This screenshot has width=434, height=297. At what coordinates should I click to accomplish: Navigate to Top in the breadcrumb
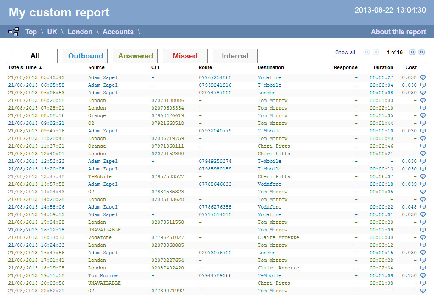31,32
